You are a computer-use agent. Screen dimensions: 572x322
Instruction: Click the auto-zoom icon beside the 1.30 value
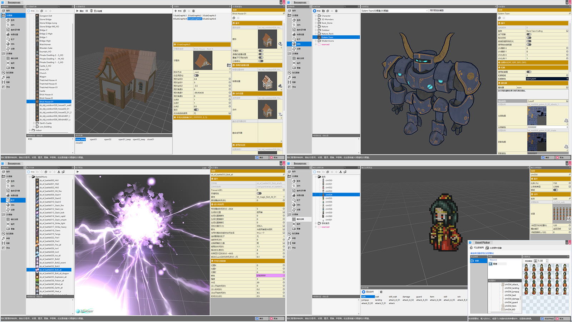[x=535, y=261]
